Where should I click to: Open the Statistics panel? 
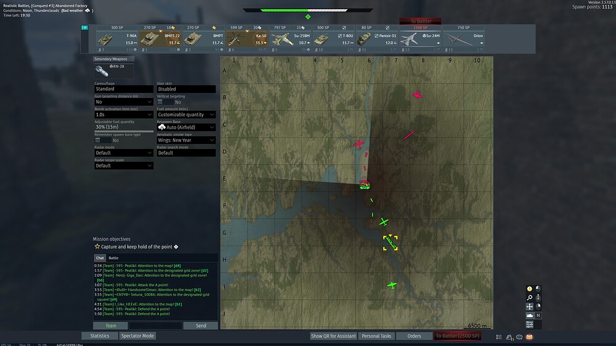[100, 336]
